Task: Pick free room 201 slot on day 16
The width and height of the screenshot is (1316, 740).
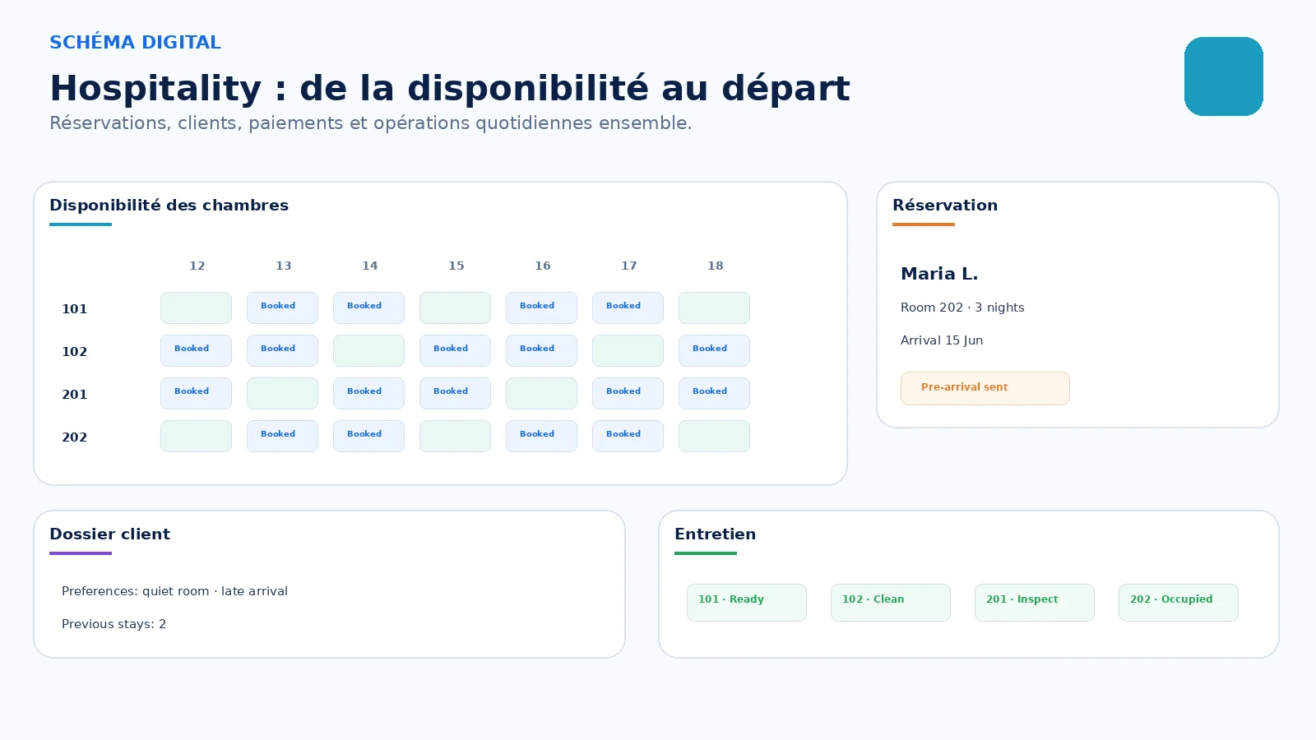Action: [x=541, y=393]
